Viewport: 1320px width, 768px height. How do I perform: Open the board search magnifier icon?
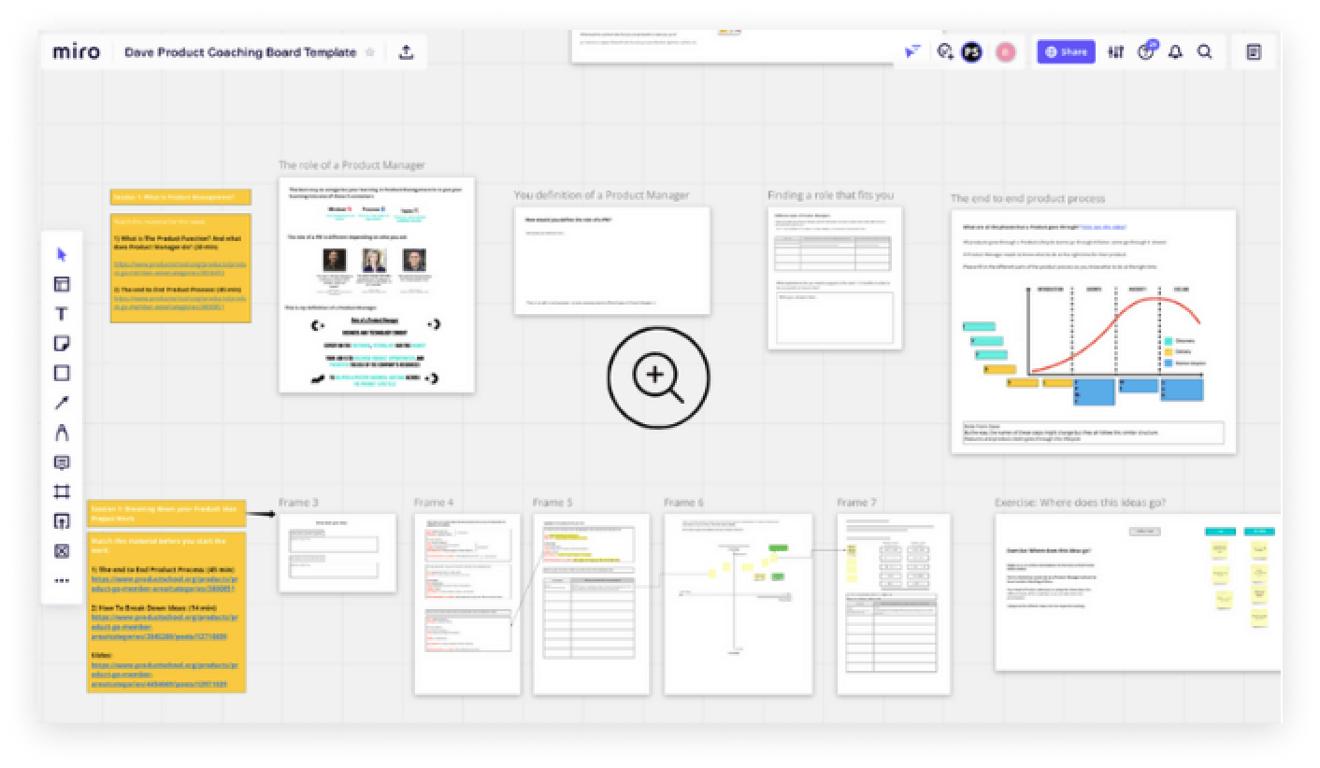[1205, 52]
